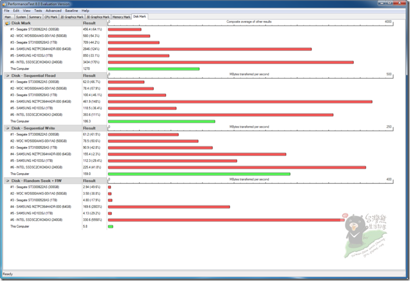
Task: Click the Disk Mark result value 1270
Action: [86, 69]
